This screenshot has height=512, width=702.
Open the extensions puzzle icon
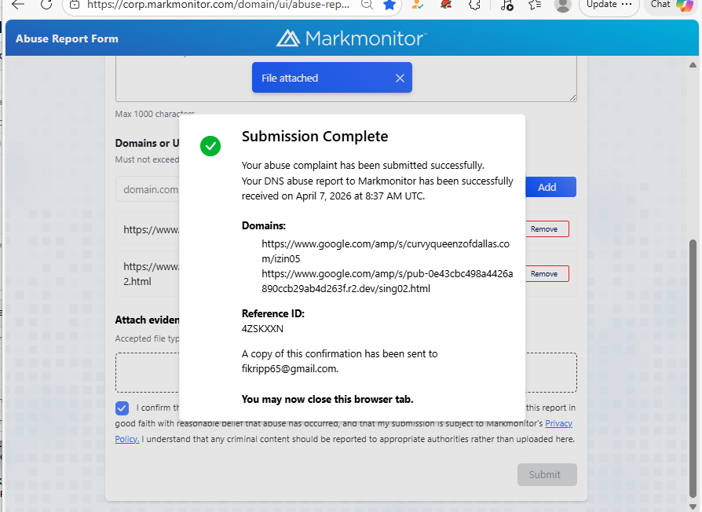coord(474,5)
